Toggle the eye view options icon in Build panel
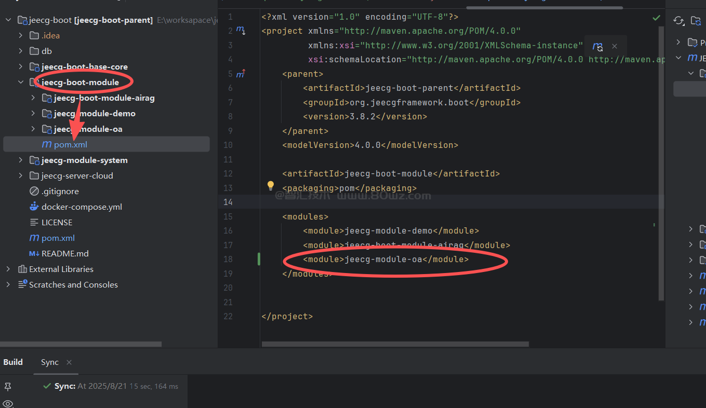Viewport: 706px width, 408px height. click(7, 403)
